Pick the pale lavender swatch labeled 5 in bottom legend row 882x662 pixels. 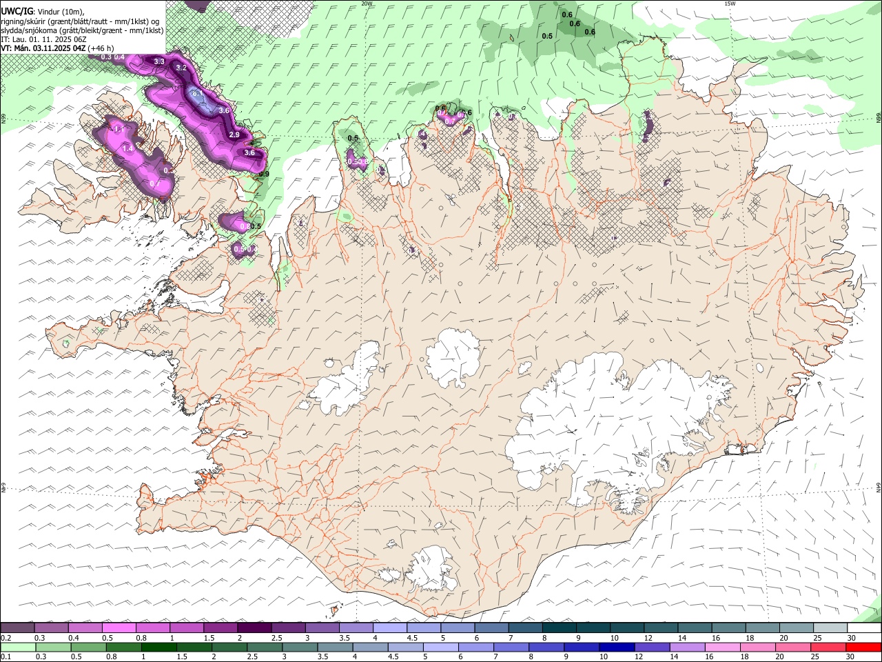(x=440, y=647)
